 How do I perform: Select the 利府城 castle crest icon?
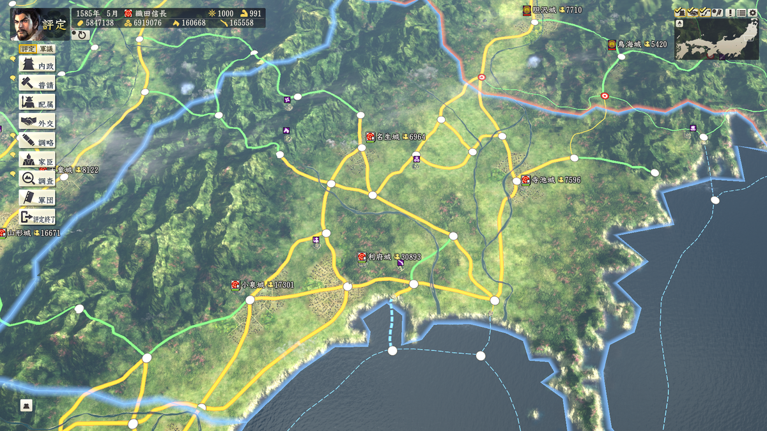click(x=362, y=257)
